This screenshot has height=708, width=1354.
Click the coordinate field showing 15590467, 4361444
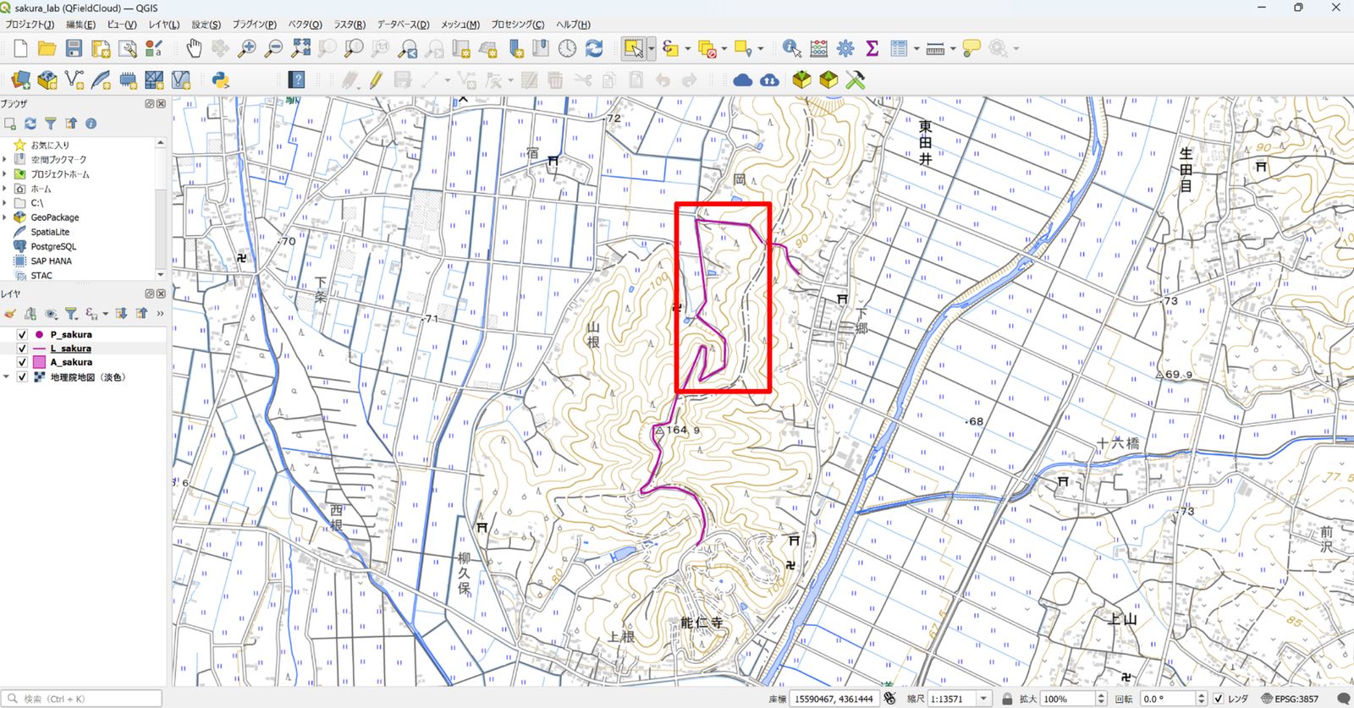click(833, 699)
